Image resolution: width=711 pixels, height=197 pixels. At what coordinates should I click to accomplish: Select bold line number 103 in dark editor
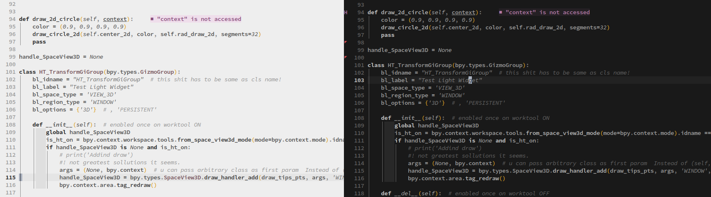pos(359,80)
